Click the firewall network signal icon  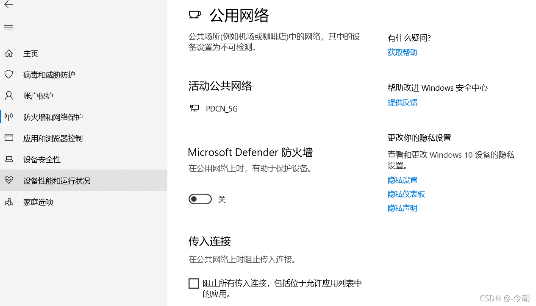point(8,117)
